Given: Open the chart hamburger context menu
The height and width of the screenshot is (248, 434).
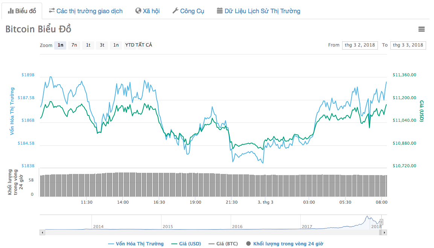Looking at the screenshot, I should point(421,29).
